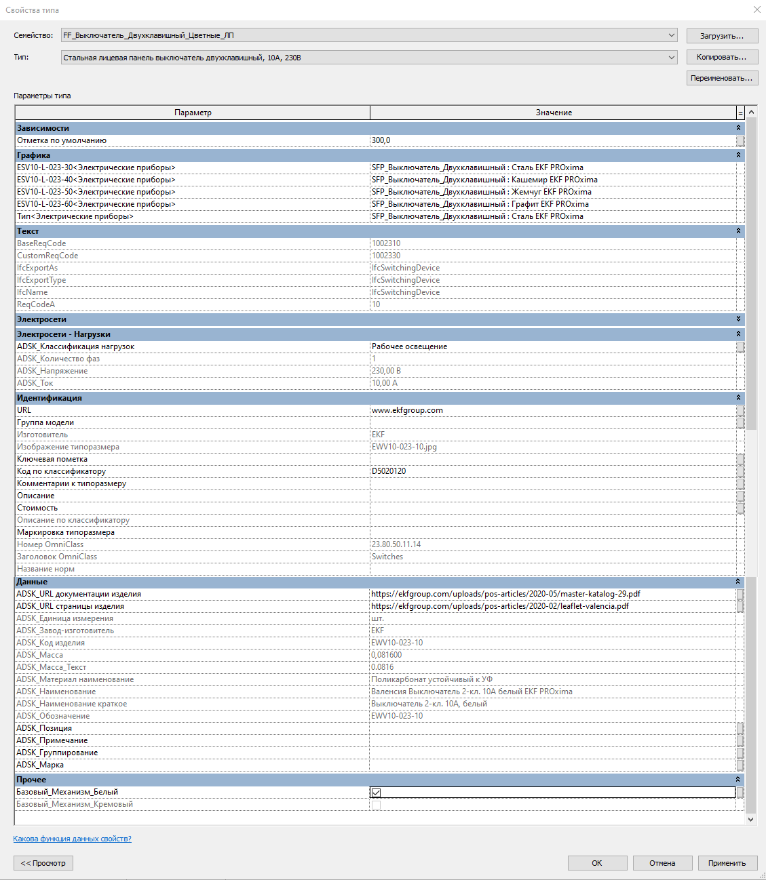Click the associate button for ADSK_Группирование
Screen dimensions: 766x880
740,753
